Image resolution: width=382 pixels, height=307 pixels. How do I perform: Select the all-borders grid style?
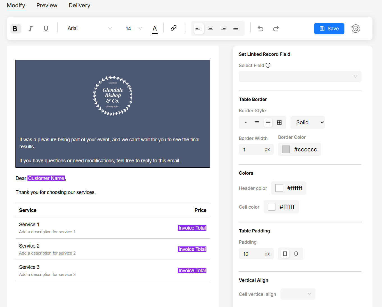[279, 123]
